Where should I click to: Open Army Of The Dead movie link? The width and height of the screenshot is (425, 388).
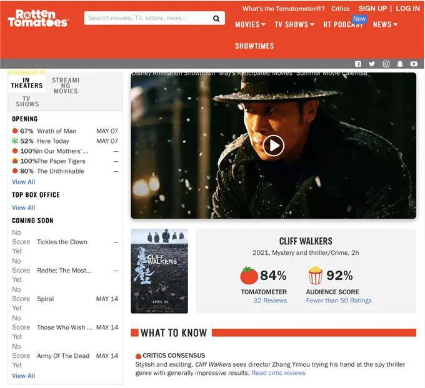point(63,356)
